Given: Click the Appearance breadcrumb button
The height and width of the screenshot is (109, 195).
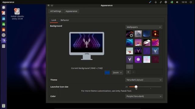Looking at the screenshot, I should coord(71,11).
